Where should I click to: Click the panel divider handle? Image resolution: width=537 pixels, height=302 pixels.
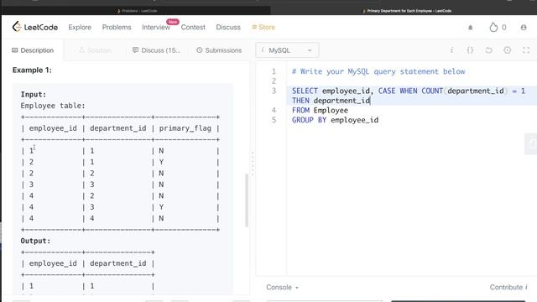pyautogui.click(x=253, y=164)
